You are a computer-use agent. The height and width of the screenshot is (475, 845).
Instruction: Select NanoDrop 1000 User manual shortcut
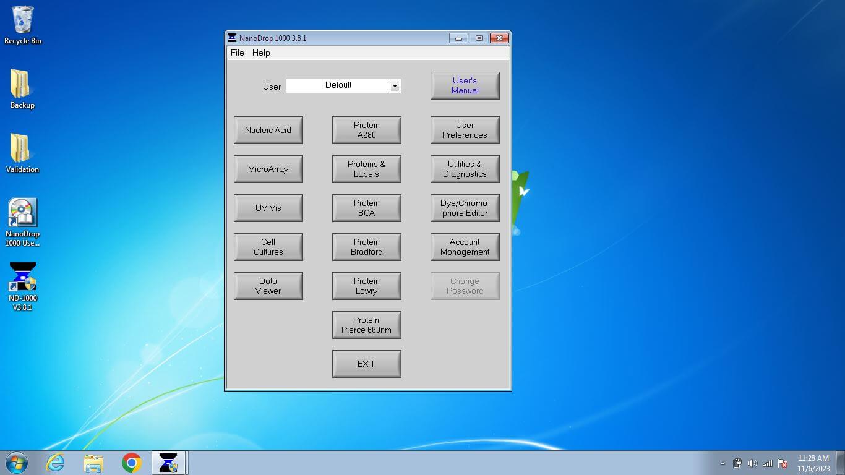point(22,223)
